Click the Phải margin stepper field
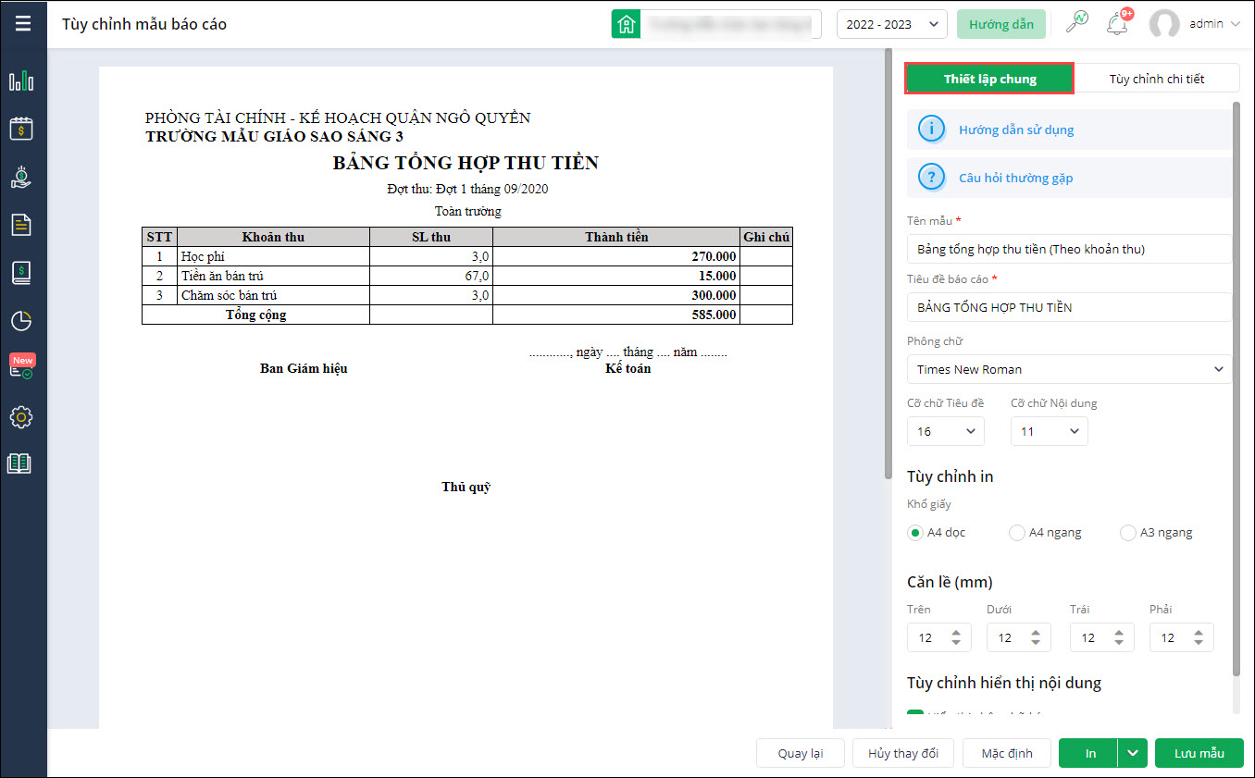 click(x=1182, y=637)
